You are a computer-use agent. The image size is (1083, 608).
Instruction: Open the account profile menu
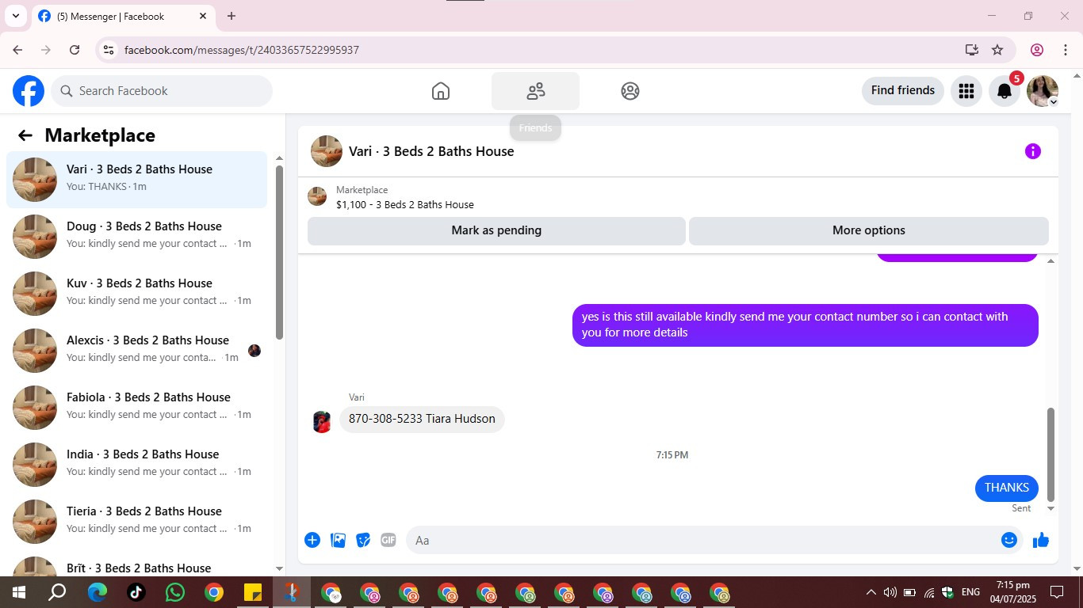1042,91
